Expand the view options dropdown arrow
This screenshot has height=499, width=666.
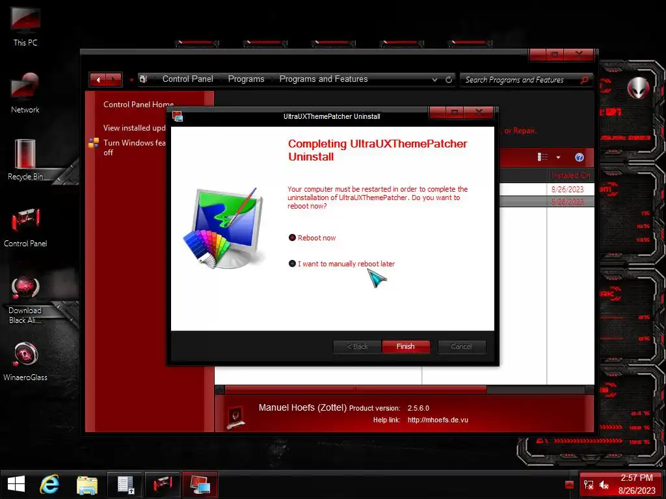[558, 157]
